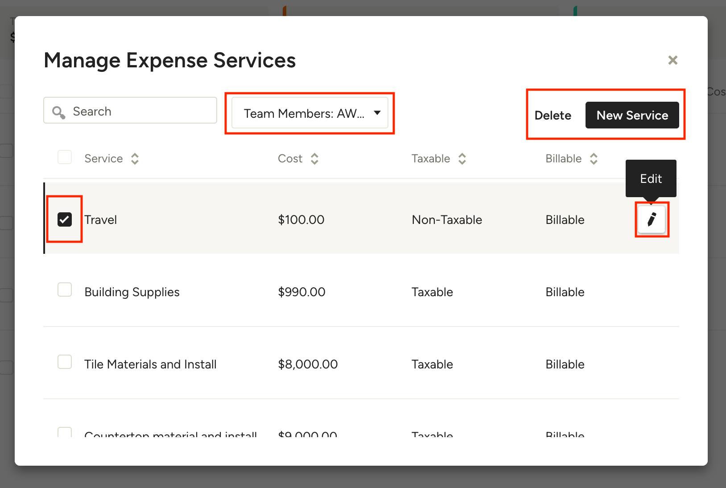
Task: Click the pencil Edit icon for Travel
Action: pyautogui.click(x=652, y=219)
